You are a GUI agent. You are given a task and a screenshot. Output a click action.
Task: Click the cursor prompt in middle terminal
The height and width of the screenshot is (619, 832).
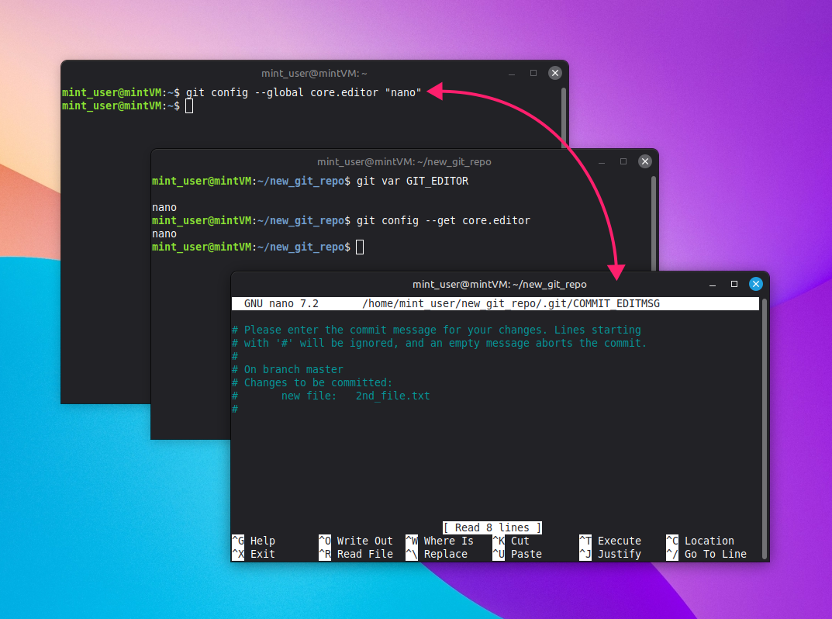pyautogui.click(x=360, y=247)
